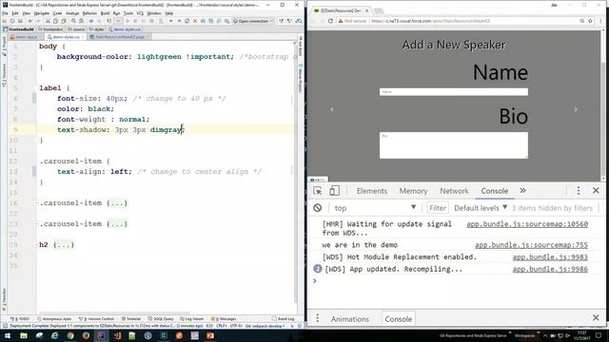Open the File menu in IDE
Screen dimensions: 609x342
pyautogui.click(x=5, y=13)
